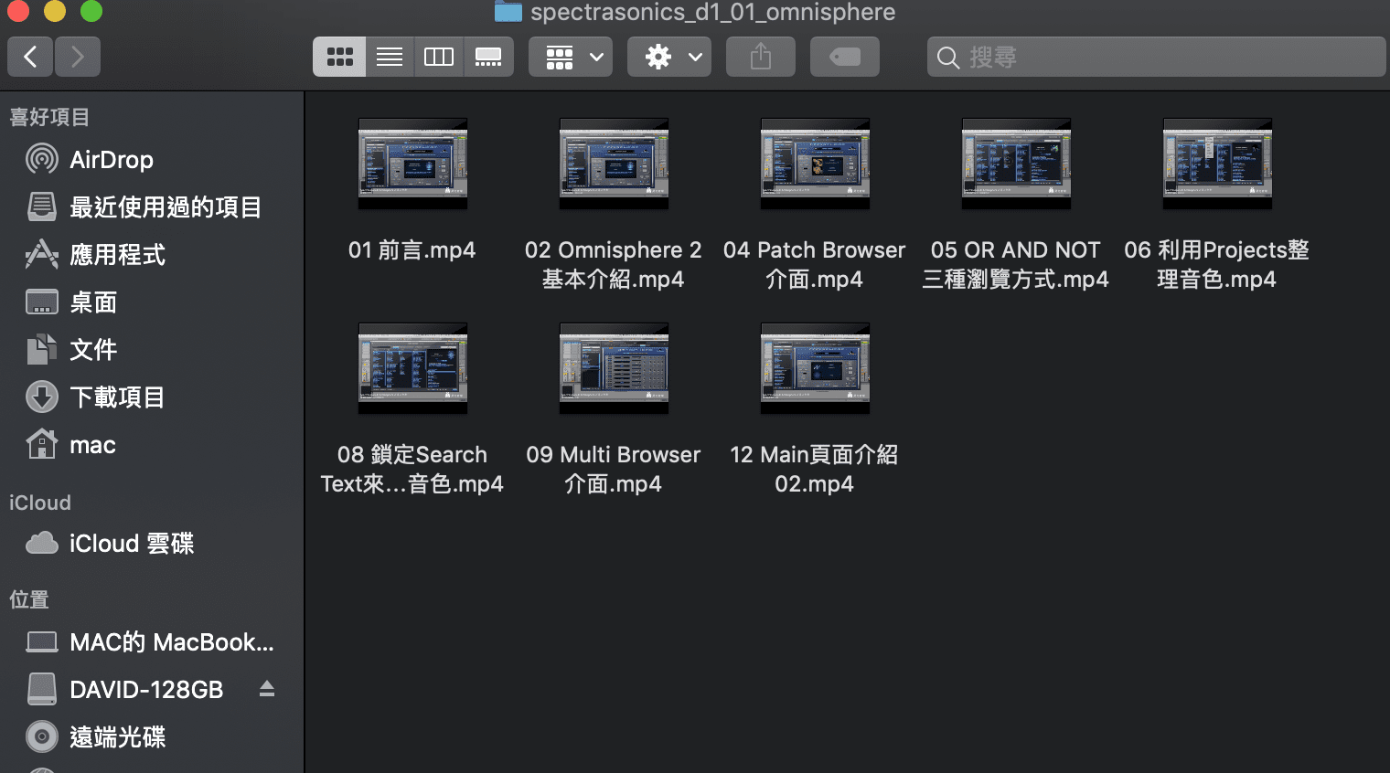This screenshot has height=773, width=1390.
Task: Select the 05 OR AND NOT video thumbnail
Action: pyautogui.click(x=1016, y=164)
